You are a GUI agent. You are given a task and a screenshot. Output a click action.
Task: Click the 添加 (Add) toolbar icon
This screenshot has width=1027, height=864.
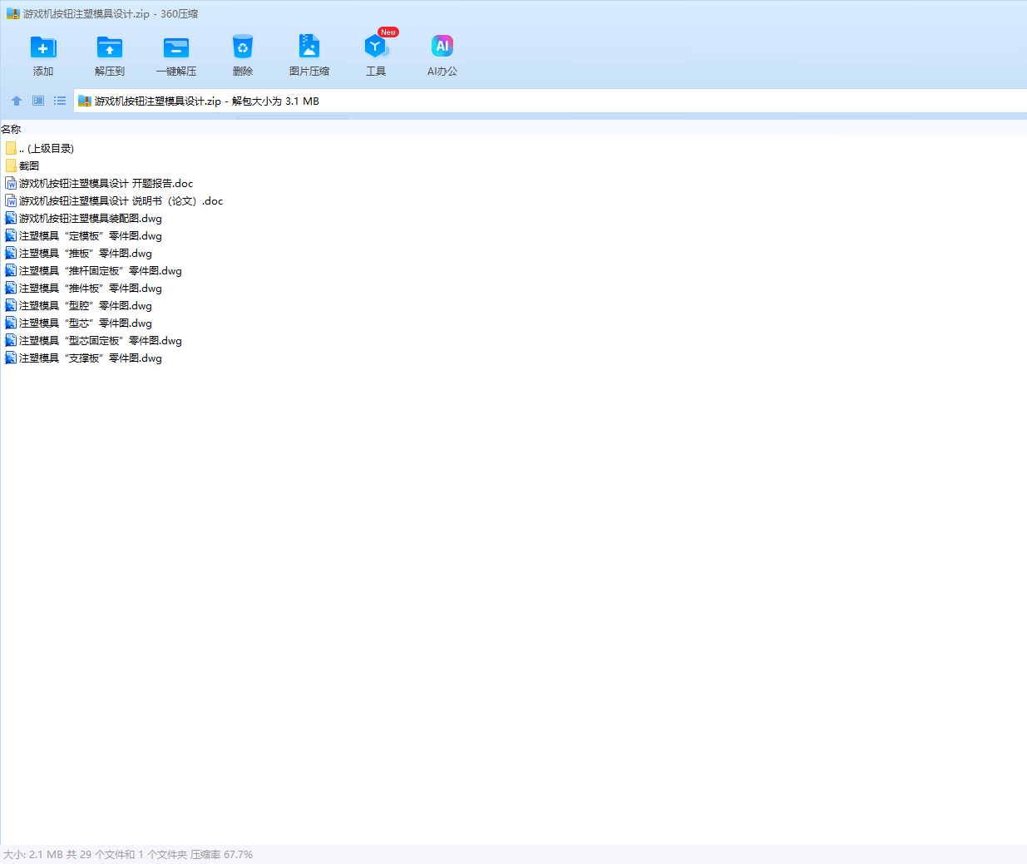43,47
